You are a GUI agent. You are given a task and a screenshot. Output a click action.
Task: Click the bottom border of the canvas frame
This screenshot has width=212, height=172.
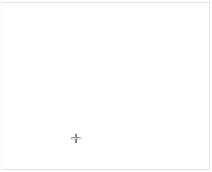106,169
